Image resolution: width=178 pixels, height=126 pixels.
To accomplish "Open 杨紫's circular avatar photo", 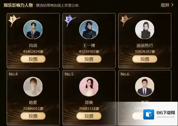I will 33,87.
